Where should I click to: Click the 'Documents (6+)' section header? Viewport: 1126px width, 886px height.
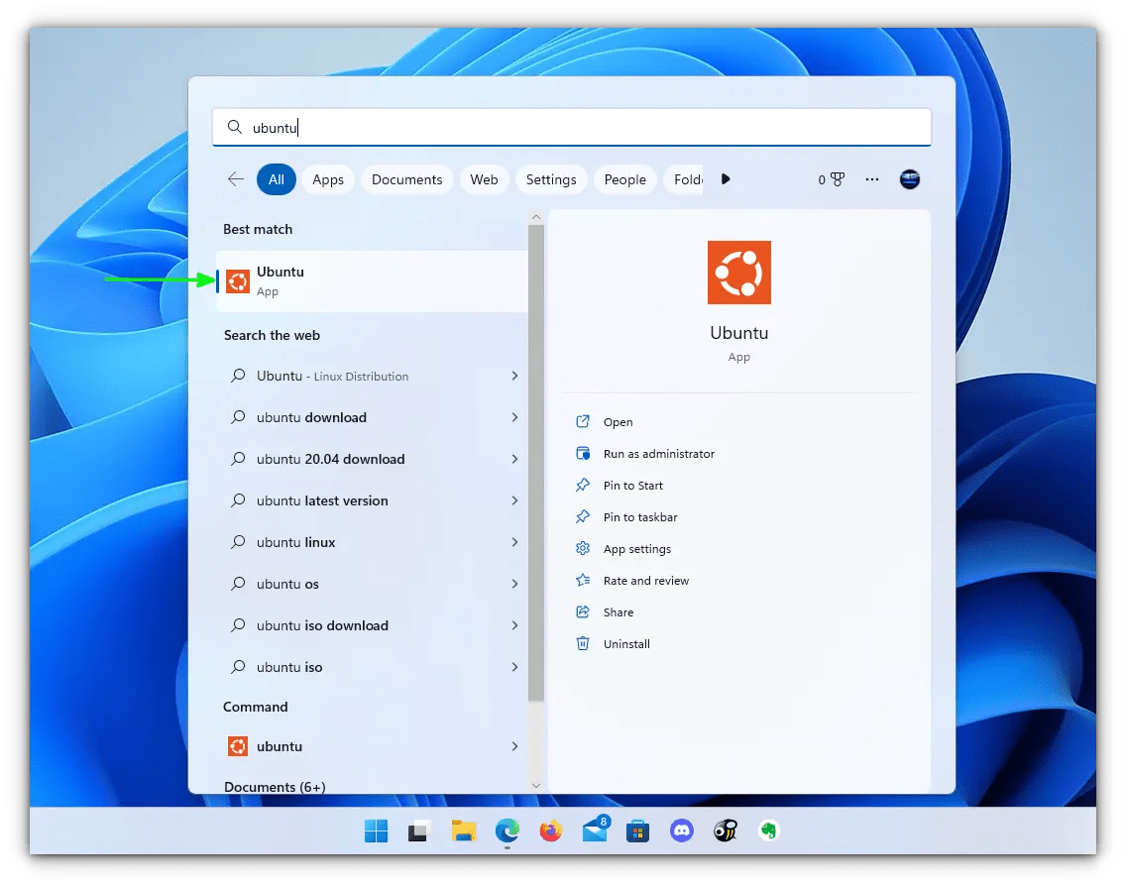coord(275,787)
